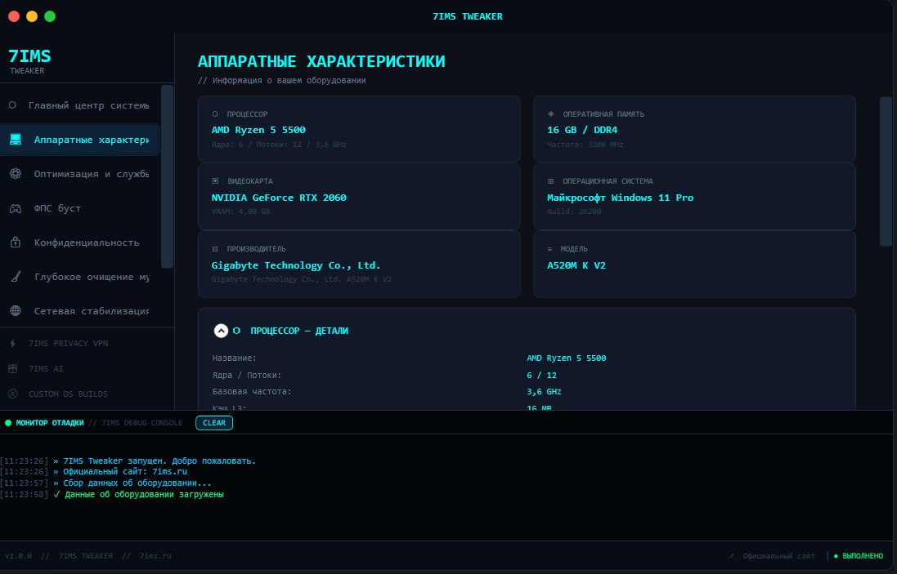Click the Gigabyte Technology Co., Ltd. card heading

(x=296, y=265)
